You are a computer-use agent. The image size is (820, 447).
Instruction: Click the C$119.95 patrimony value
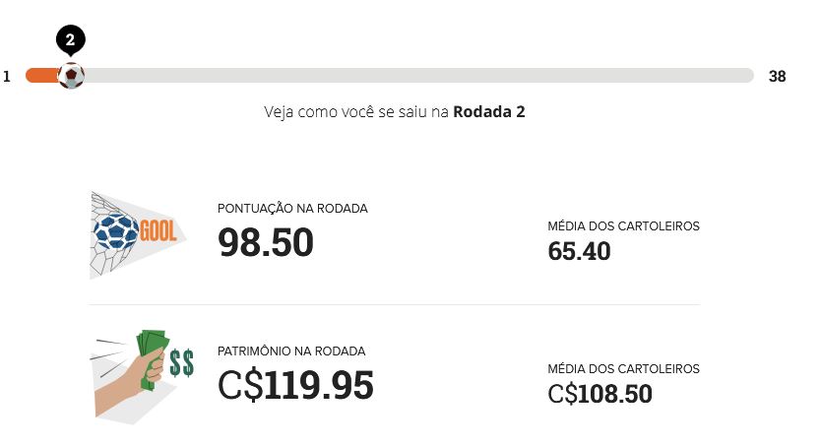click(x=295, y=385)
